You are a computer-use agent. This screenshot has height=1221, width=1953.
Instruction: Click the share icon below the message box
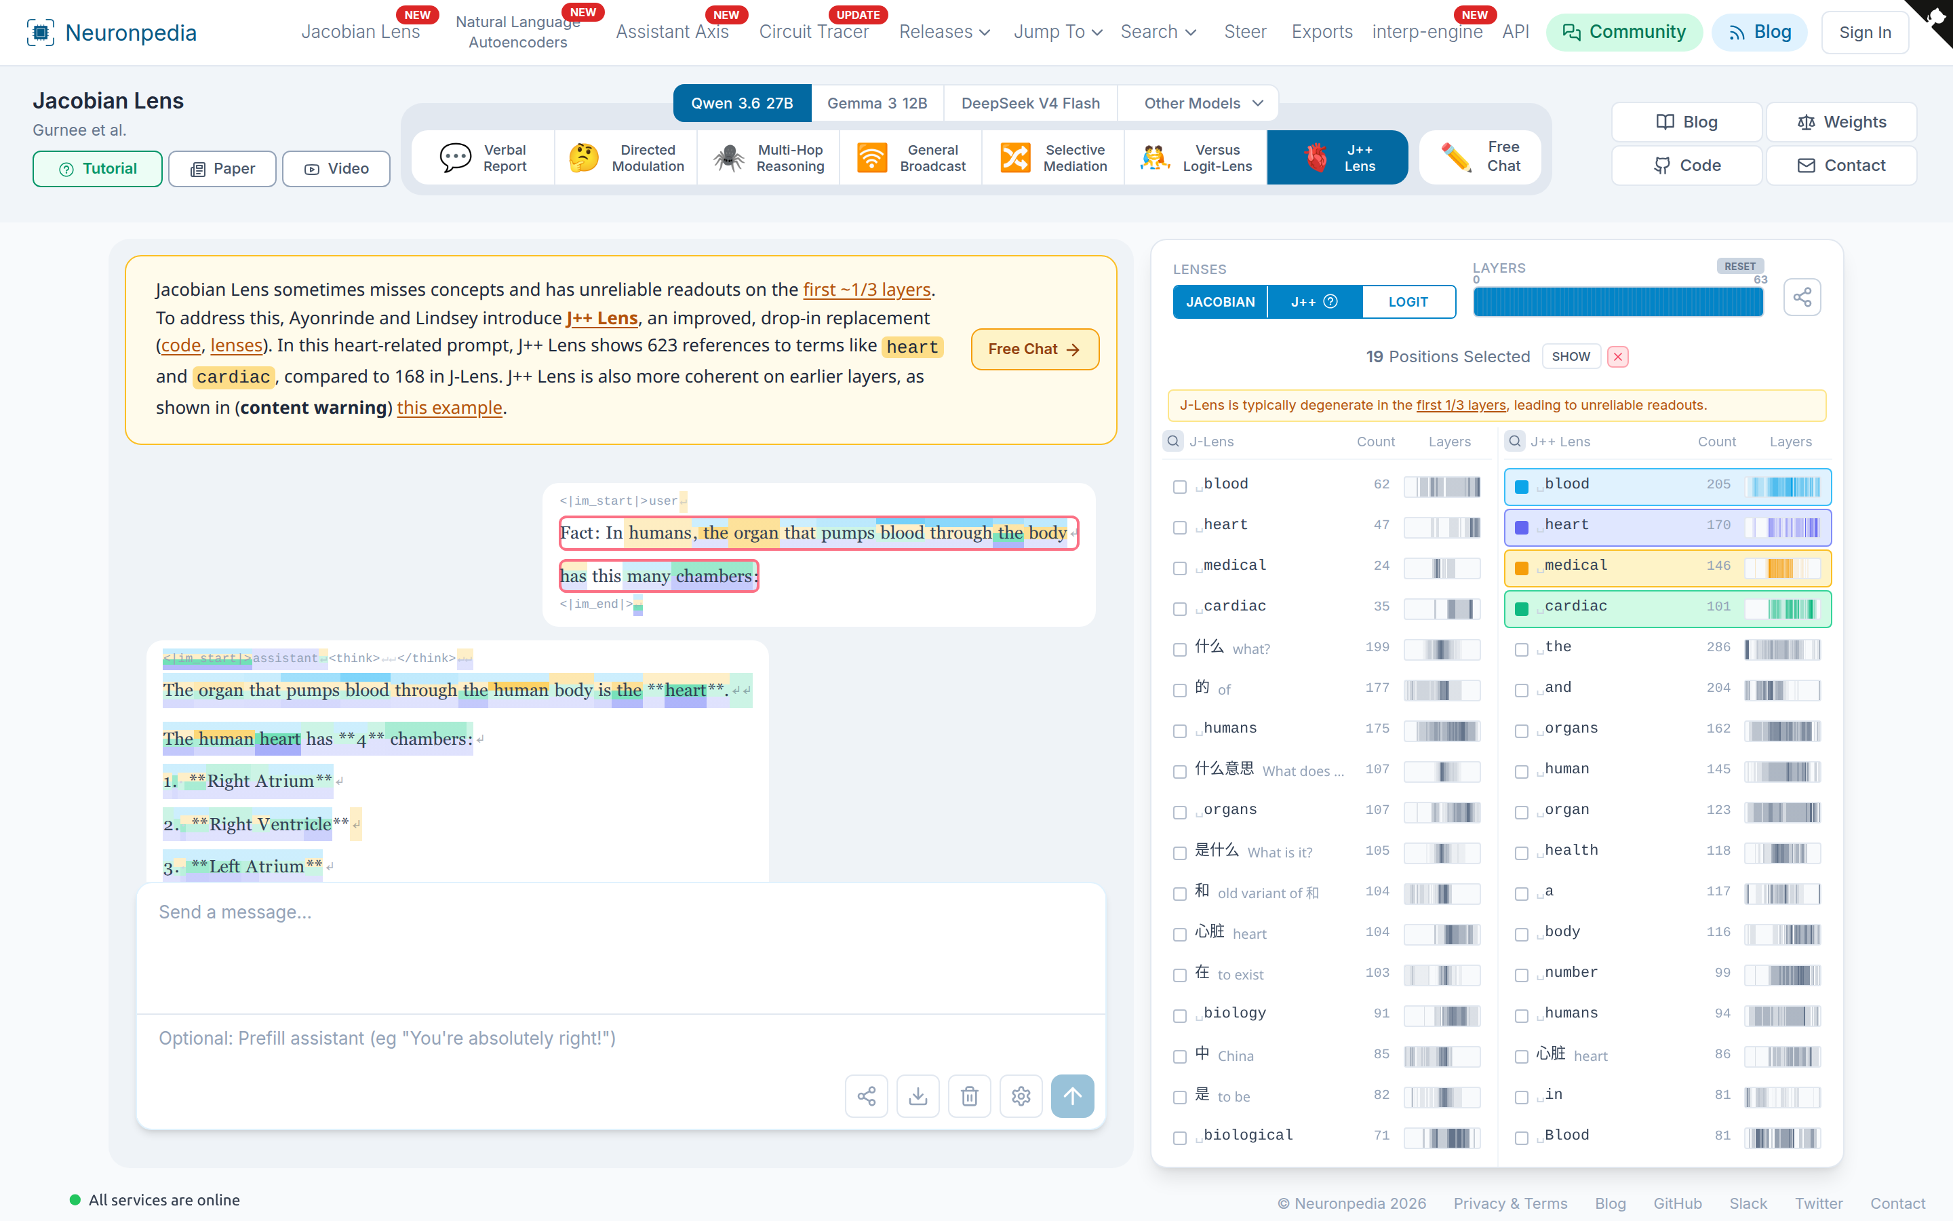tap(867, 1096)
